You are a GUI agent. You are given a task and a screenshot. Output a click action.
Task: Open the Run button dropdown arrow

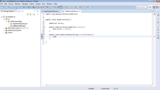click(x=31, y=7)
